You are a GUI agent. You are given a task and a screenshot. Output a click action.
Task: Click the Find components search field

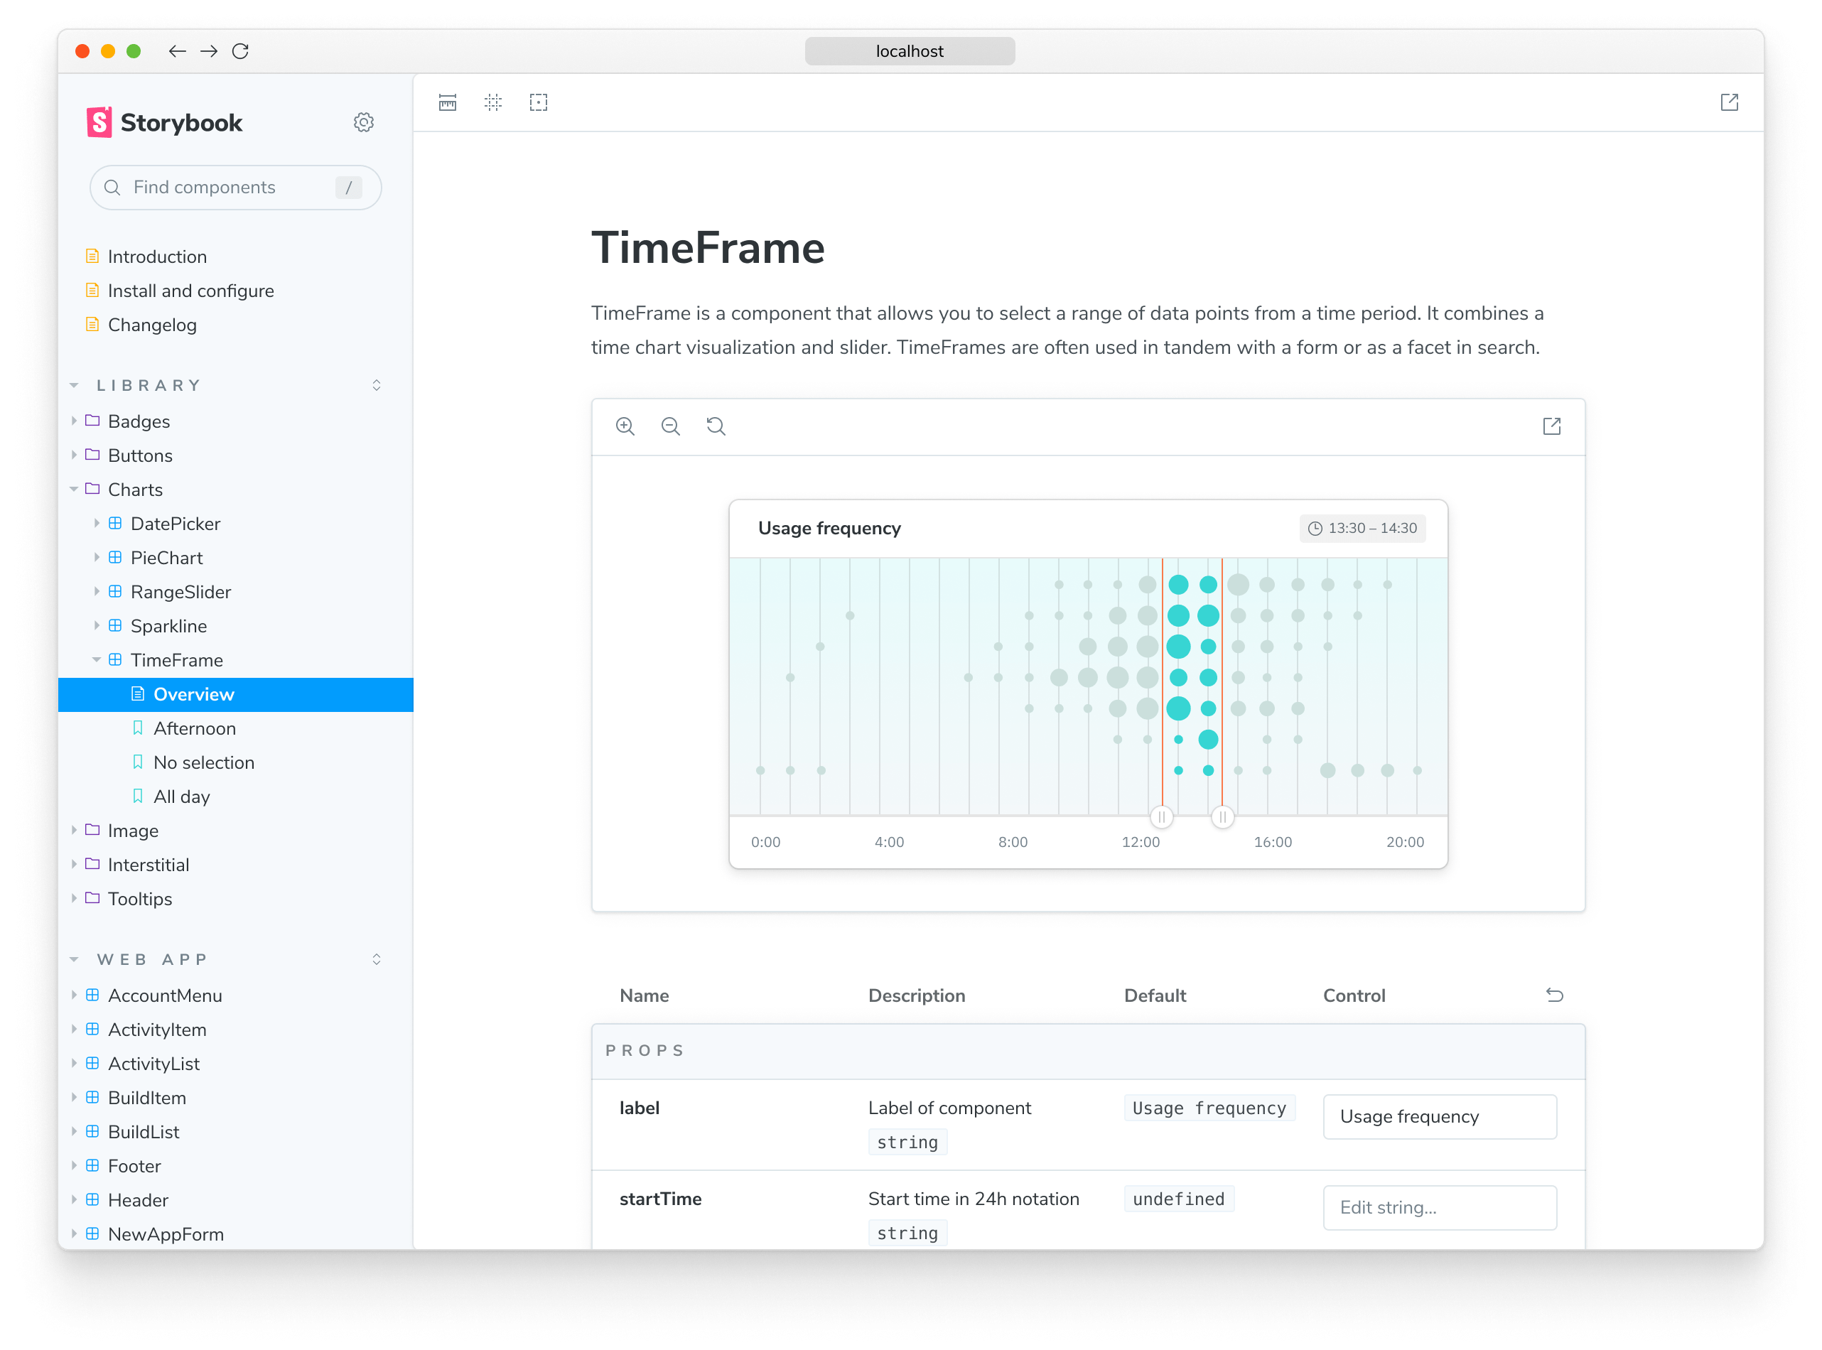(235, 187)
